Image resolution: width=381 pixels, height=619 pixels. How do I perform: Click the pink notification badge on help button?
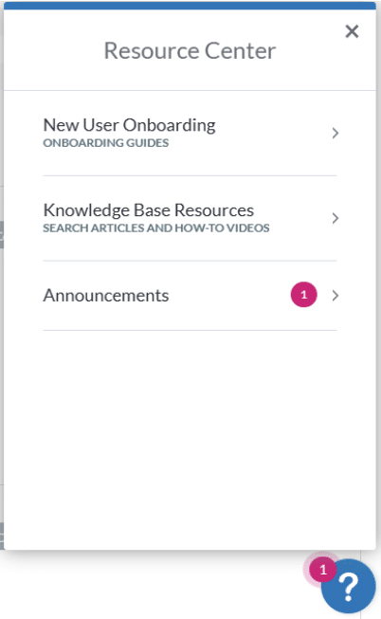click(323, 570)
